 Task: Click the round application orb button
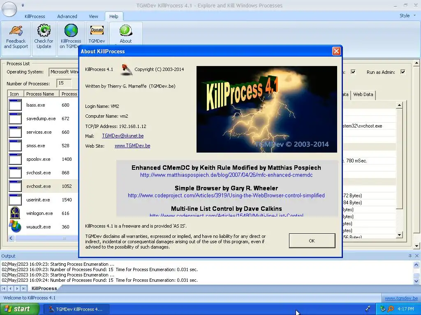pos(9,9)
